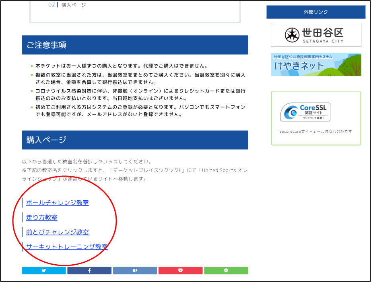Open the CoreSSL 認証サイト seal
This screenshot has width=371, height=282.
tap(305, 112)
